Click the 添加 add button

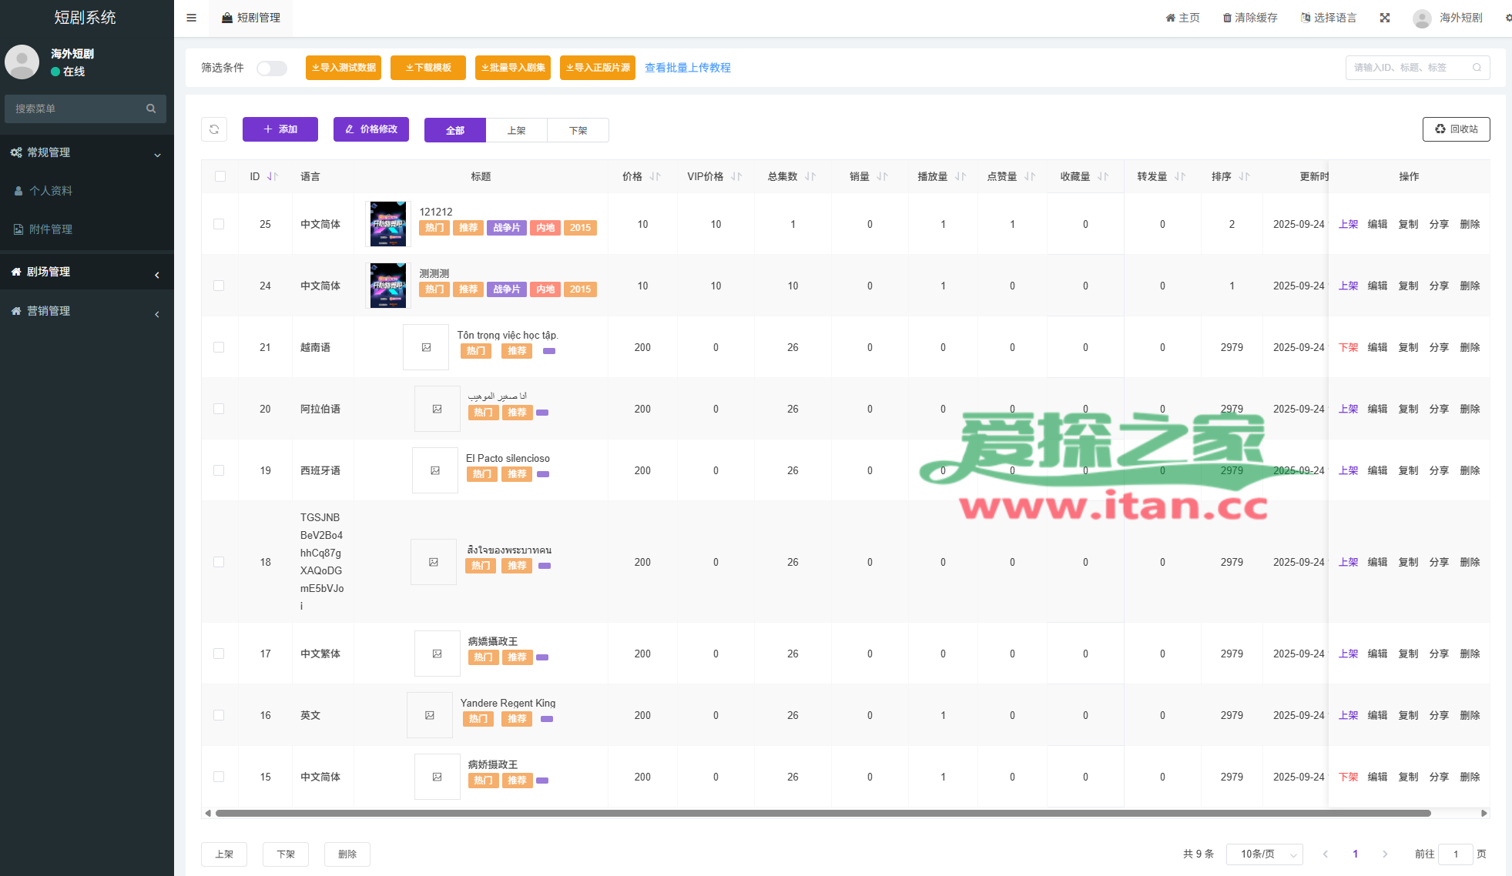click(280, 129)
